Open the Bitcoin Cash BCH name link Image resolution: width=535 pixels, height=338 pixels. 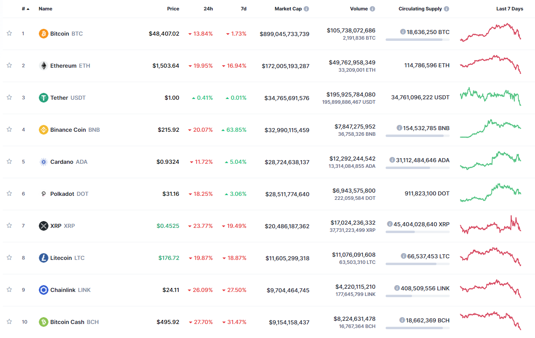(74, 322)
